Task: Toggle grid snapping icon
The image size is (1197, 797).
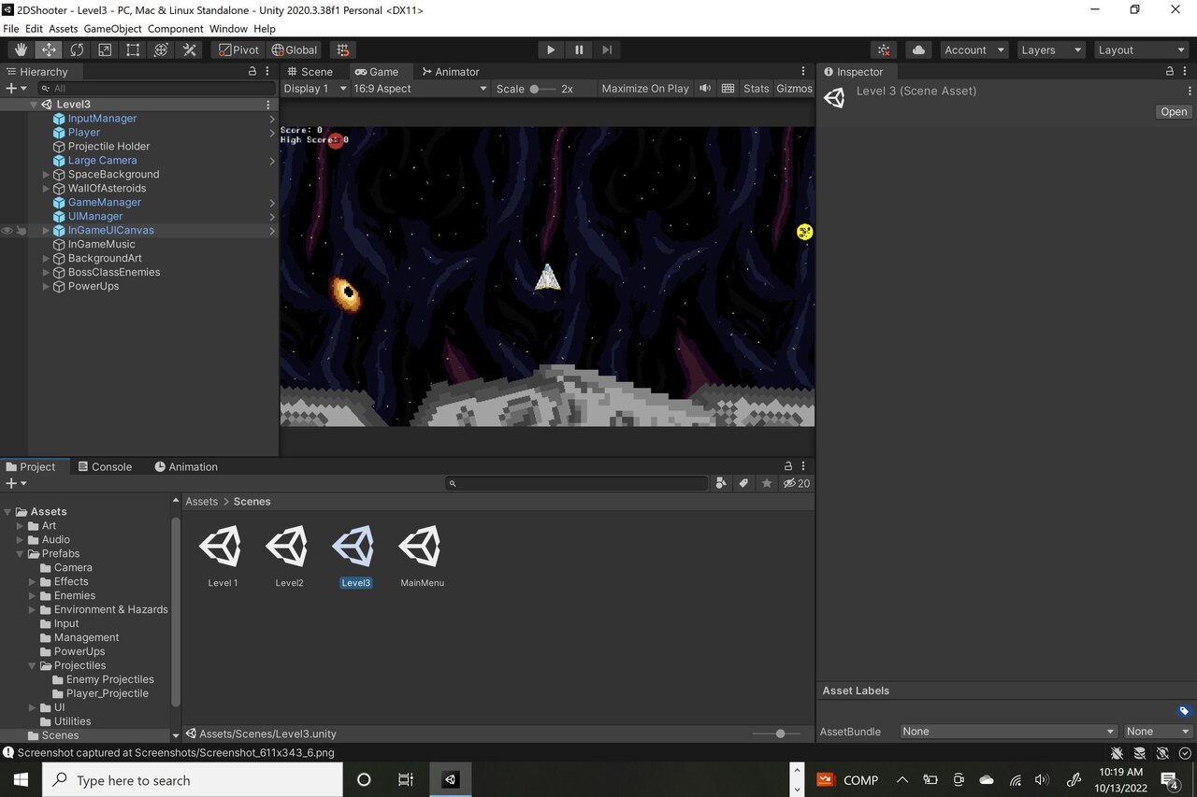Action: tap(343, 50)
